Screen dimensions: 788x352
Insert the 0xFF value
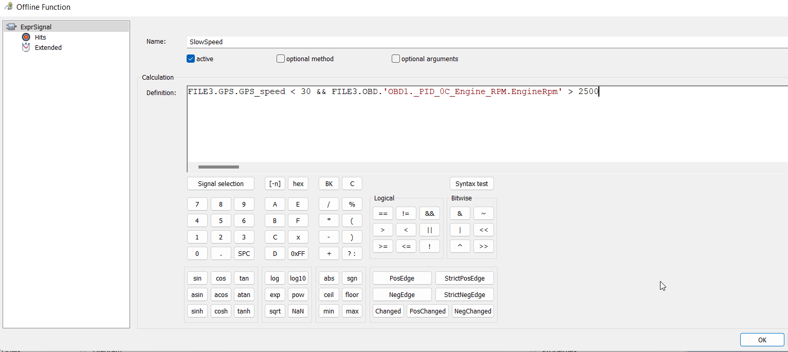[298, 253]
